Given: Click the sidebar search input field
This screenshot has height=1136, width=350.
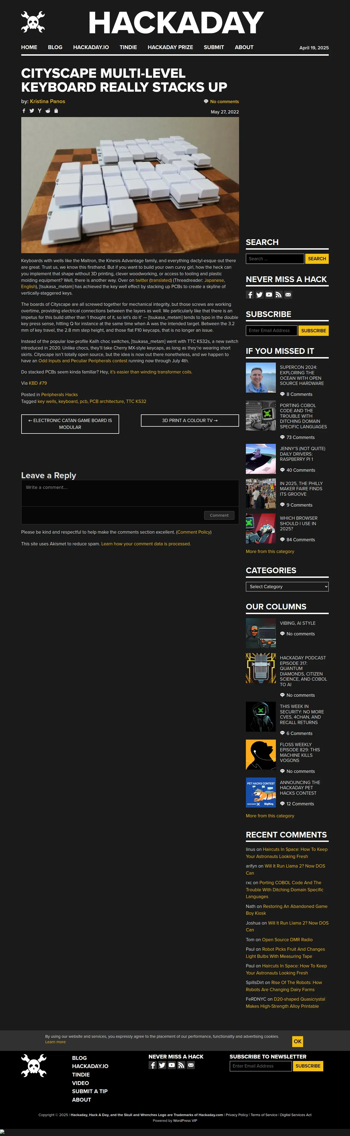Looking at the screenshot, I should tap(274, 259).
